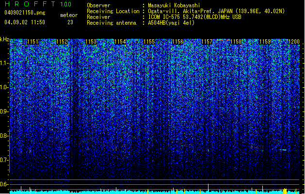Click the 1159 time marker
The height and width of the screenshot is (194, 305).
pos(265,42)
